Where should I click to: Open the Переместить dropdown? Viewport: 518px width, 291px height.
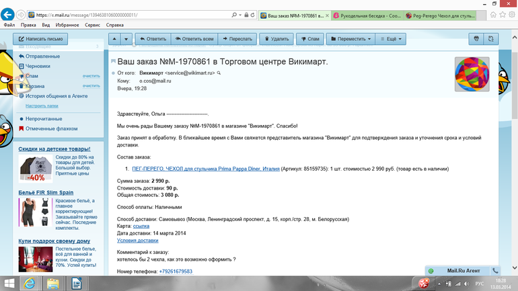(x=351, y=39)
